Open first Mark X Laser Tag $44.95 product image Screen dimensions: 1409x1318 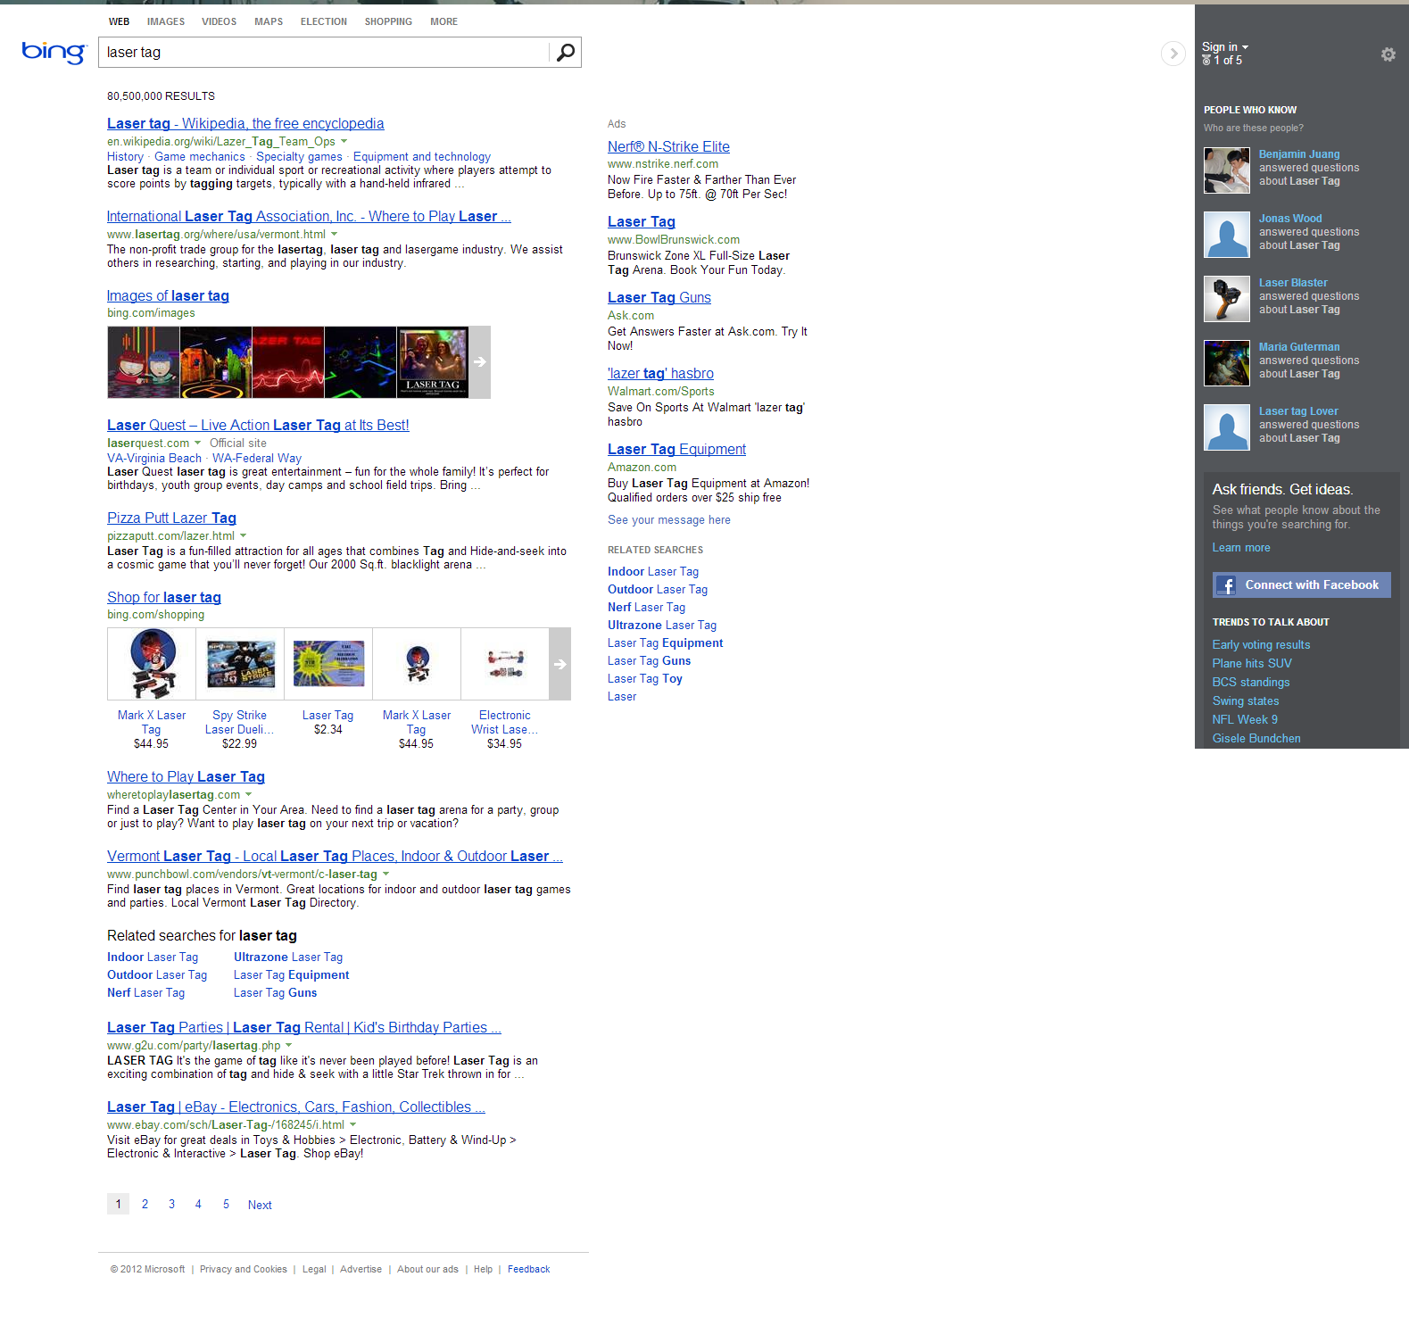[x=152, y=664]
